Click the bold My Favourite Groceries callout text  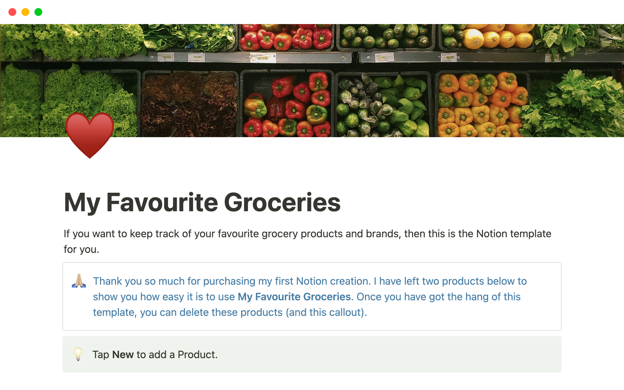294,297
